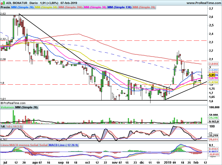The image size is (222, 165).
Task: Click the MM (Simple 130) indicator label
Action: 119,7
